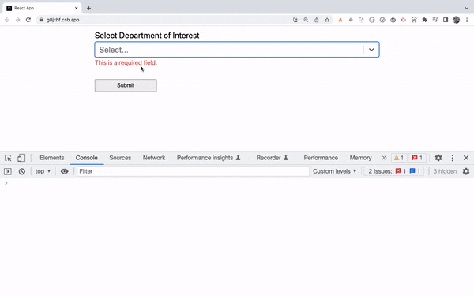The image size is (474, 296).
Task: Click the 2 Issues link
Action: coord(393,171)
